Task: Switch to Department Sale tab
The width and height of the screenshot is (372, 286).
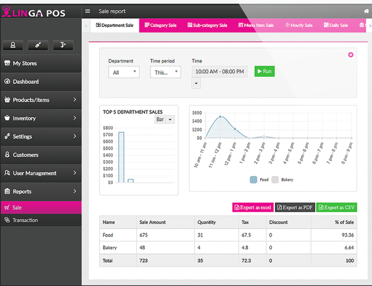Action: [114, 25]
